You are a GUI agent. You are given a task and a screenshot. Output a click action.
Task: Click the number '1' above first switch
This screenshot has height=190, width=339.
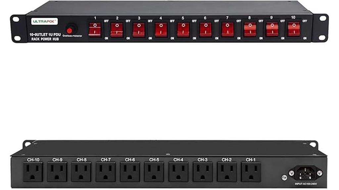tap(95, 18)
